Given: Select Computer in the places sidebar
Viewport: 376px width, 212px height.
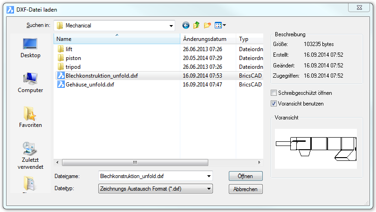Looking at the screenshot, I should (31, 82).
